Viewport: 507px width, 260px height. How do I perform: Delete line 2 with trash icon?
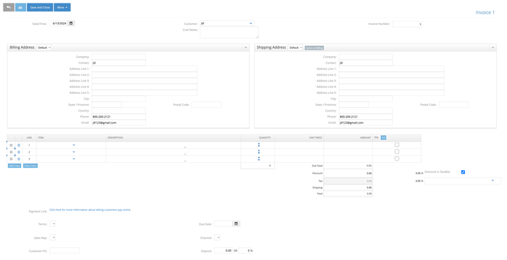pyautogui.click(x=19, y=152)
